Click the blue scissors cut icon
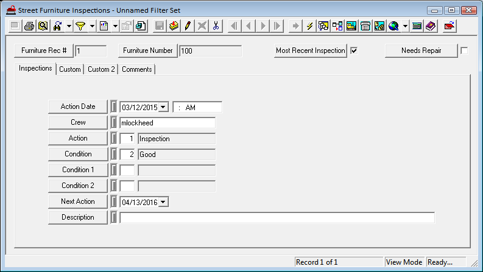Viewport: 483px width, 272px height. tap(216, 26)
